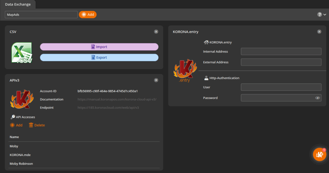The image size is (329, 173).
Task: Close the APIv3 panel
Action: click(156, 80)
